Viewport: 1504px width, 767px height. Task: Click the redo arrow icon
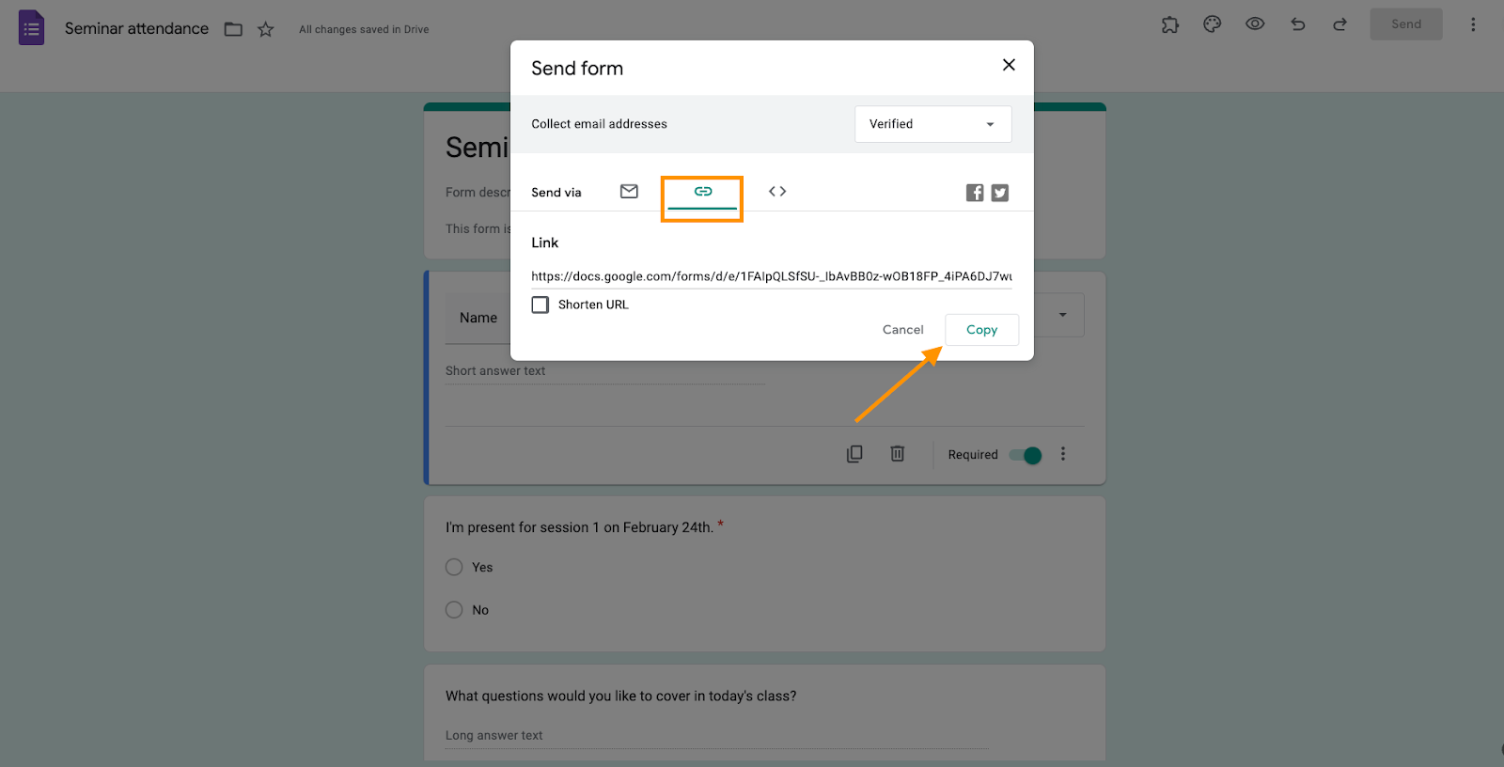tap(1340, 24)
